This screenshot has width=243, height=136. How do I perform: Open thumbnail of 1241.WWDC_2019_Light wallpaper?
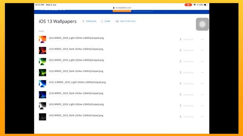43,106
